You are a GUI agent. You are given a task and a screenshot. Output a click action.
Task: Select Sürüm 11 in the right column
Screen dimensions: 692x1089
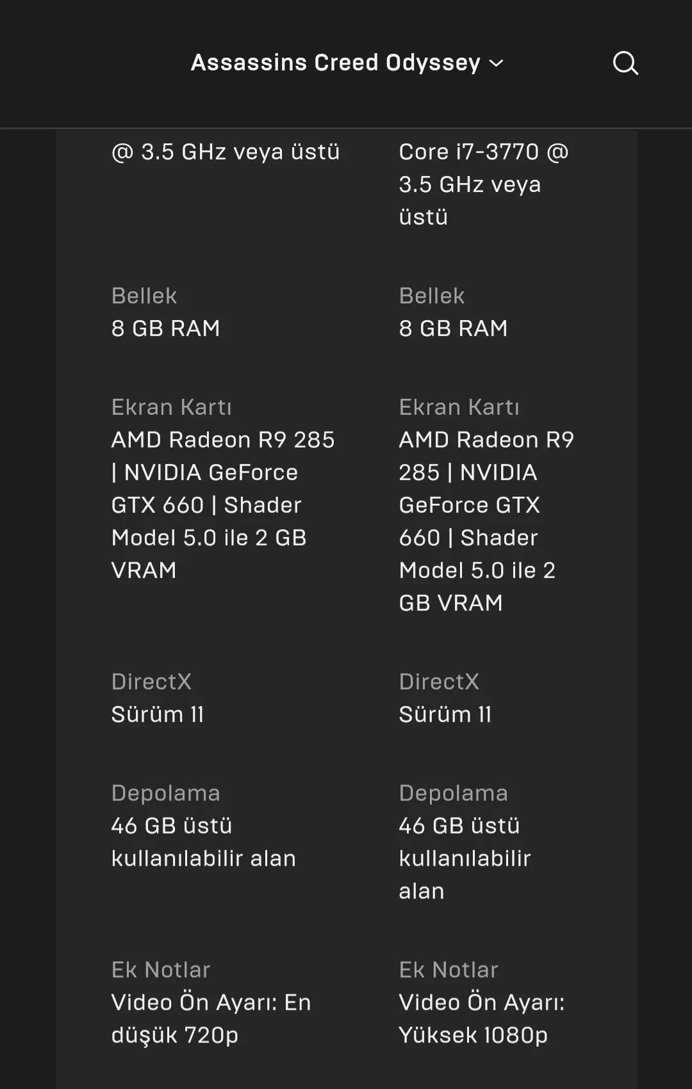pos(445,714)
